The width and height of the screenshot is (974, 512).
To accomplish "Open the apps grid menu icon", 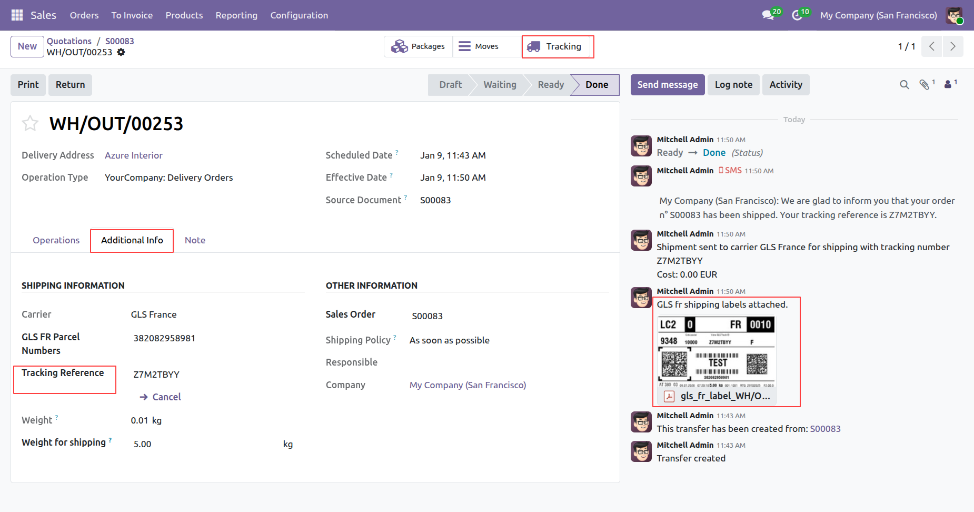I will (17, 15).
